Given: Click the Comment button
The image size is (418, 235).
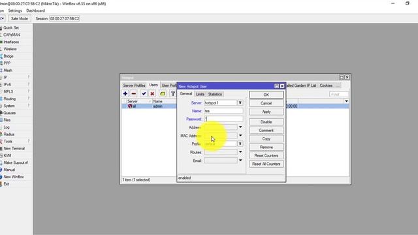Looking at the screenshot, I should point(266,131).
